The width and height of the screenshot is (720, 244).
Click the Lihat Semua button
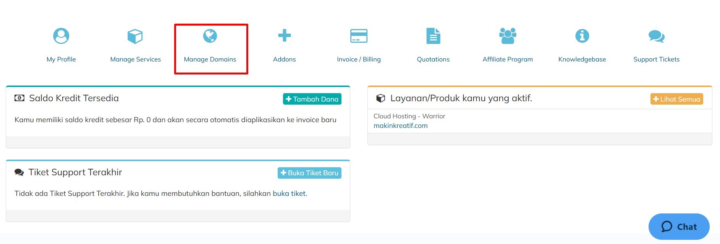click(x=676, y=99)
